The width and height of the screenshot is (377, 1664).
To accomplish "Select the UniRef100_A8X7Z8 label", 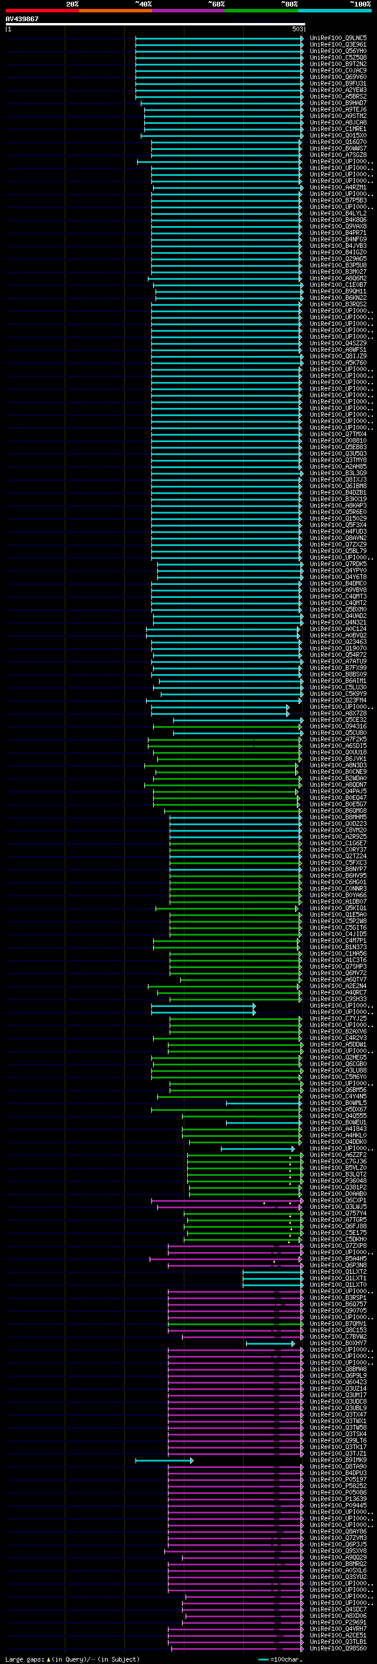I will pyautogui.click(x=338, y=713).
